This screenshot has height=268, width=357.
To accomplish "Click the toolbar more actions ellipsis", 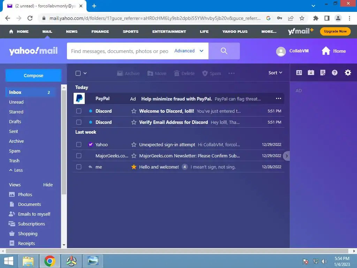I will click(231, 73).
